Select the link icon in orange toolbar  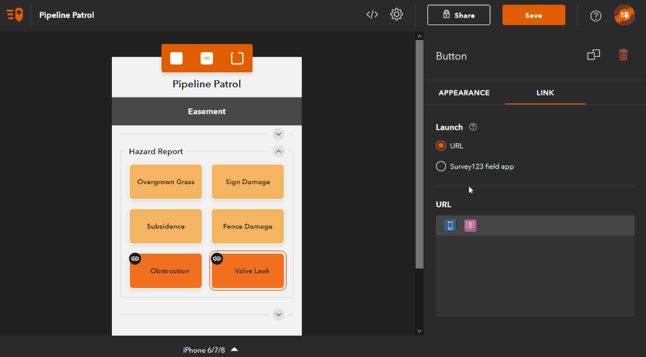[x=207, y=58]
